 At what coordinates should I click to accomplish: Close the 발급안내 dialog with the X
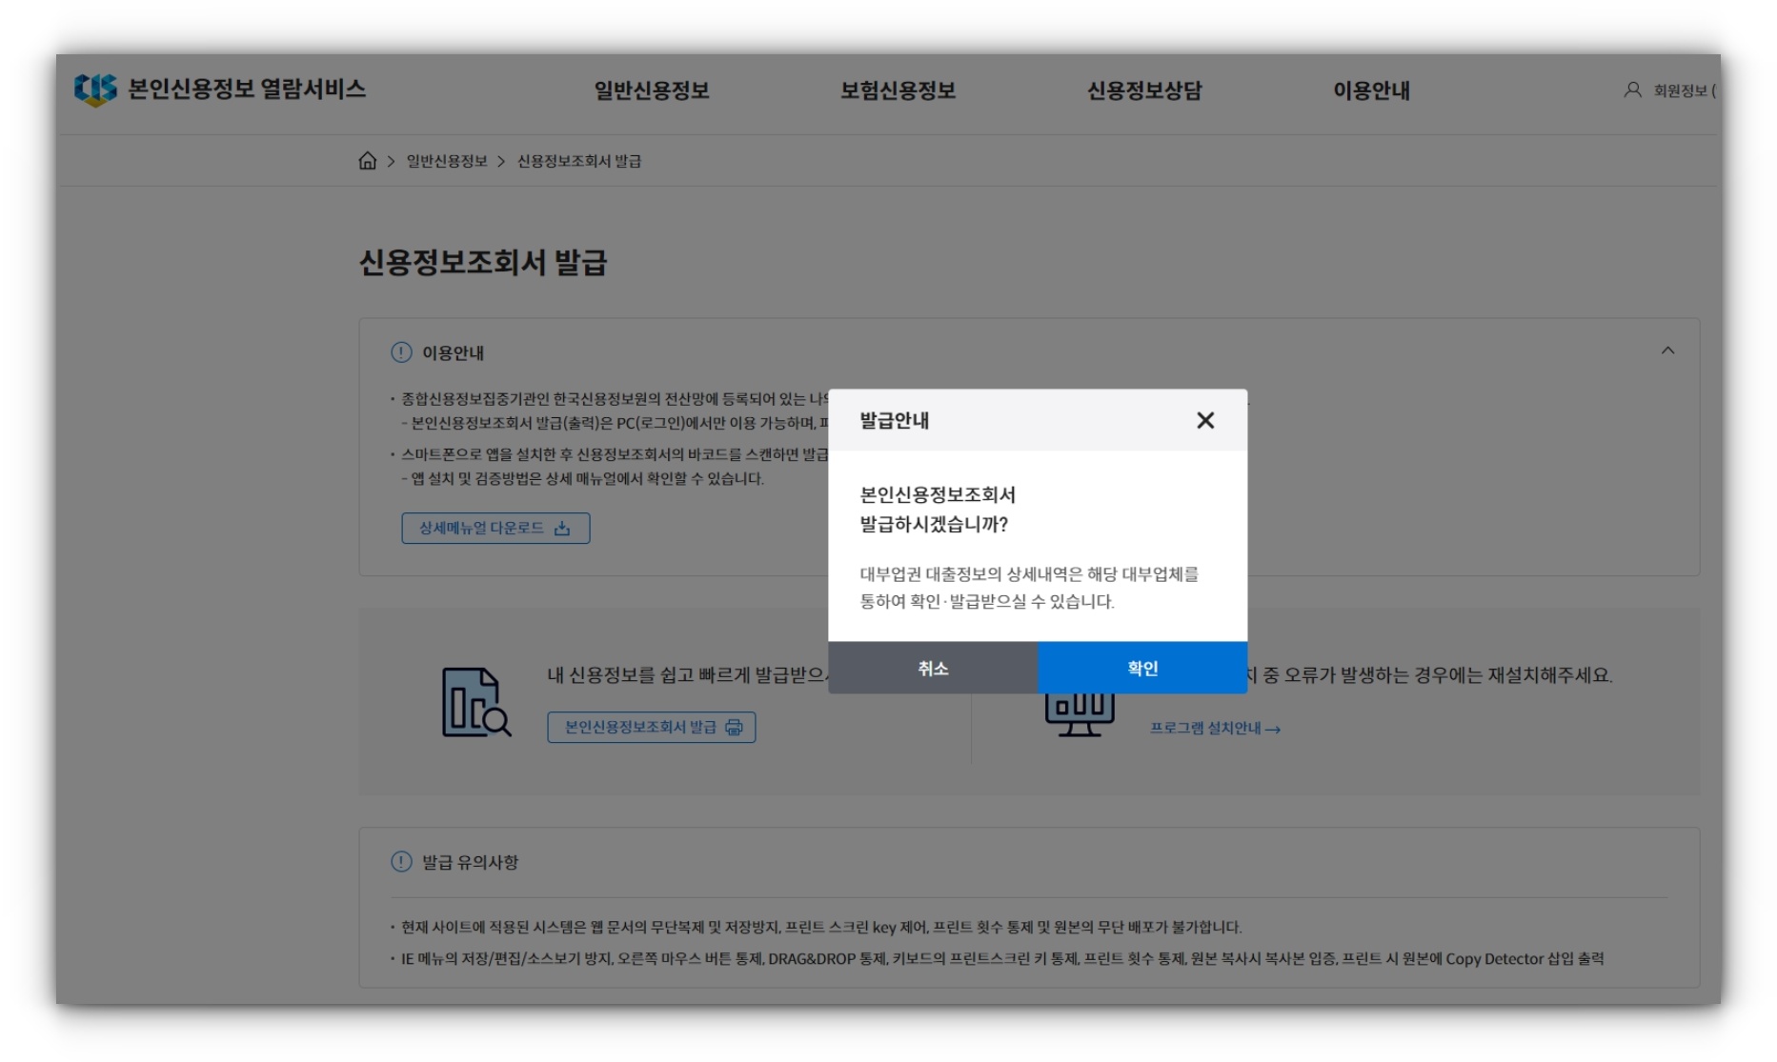pyautogui.click(x=1207, y=420)
